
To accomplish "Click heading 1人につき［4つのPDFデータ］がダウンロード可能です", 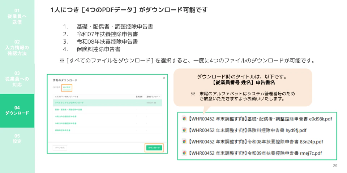I will click(x=129, y=10).
